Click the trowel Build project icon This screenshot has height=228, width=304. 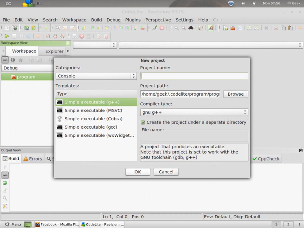[x=155, y=28]
